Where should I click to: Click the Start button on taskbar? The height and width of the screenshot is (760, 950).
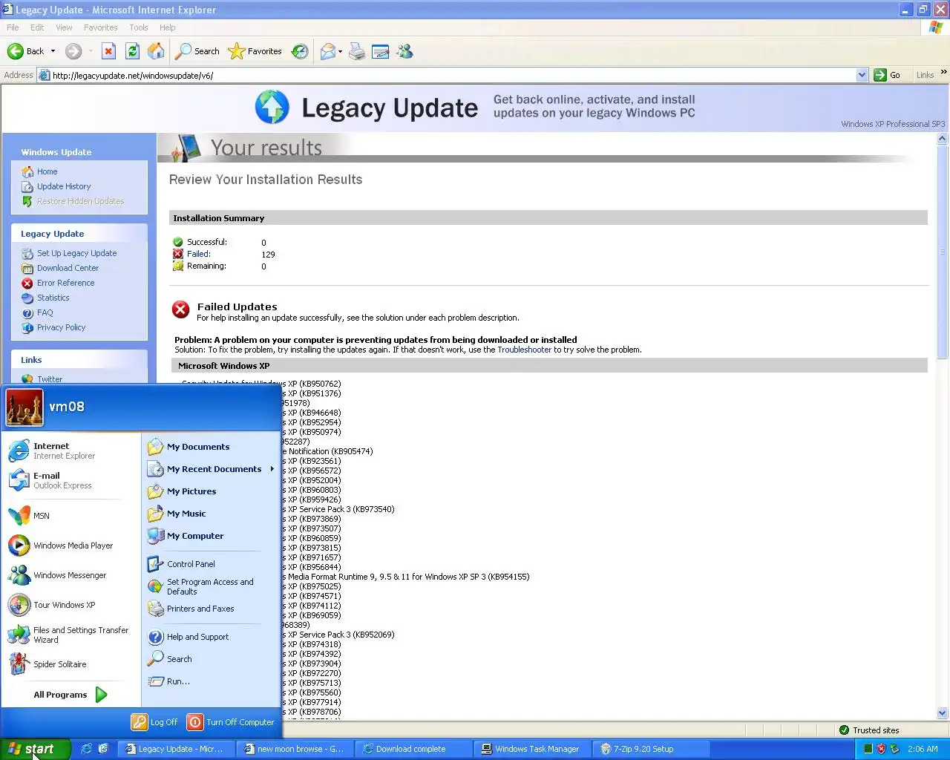coord(35,749)
